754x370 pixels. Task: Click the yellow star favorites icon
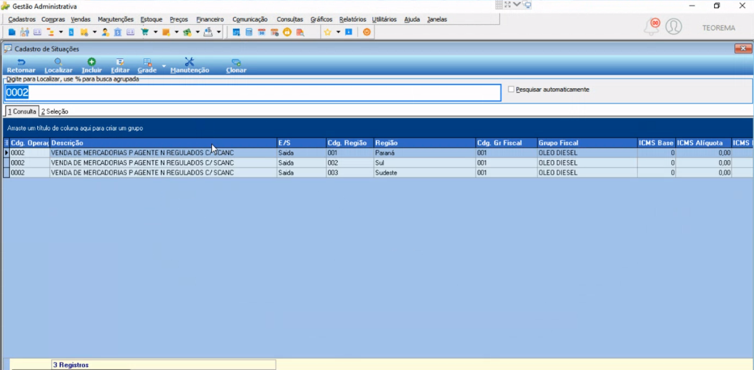coord(328,32)
